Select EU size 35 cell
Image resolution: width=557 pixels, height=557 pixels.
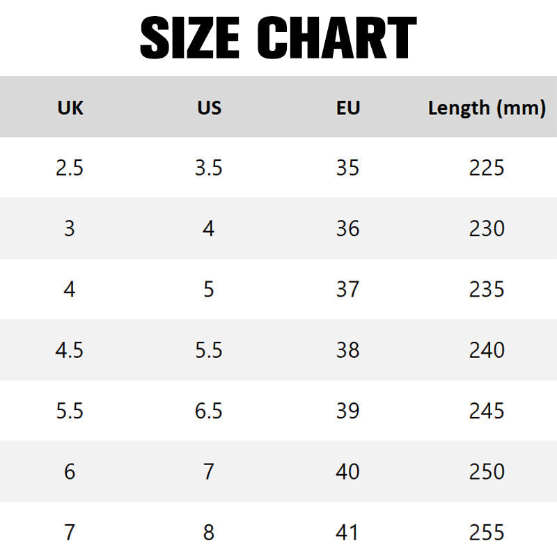(x=347, y=168)
